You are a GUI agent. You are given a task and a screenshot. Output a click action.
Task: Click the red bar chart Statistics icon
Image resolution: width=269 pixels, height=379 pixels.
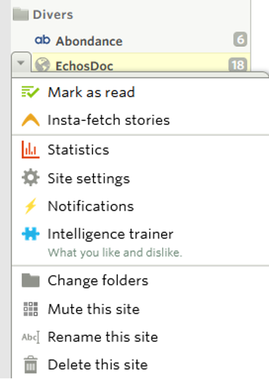[30, 150]
